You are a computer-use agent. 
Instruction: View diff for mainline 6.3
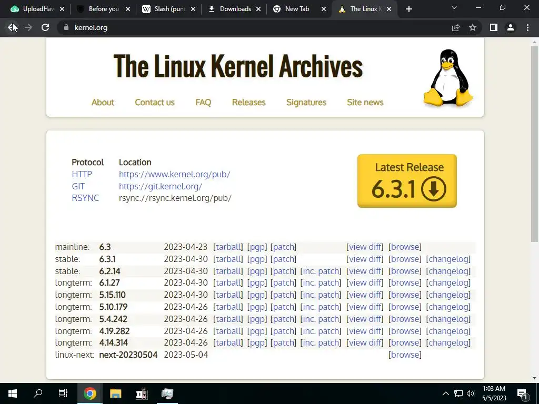click(x=365, y=247)
